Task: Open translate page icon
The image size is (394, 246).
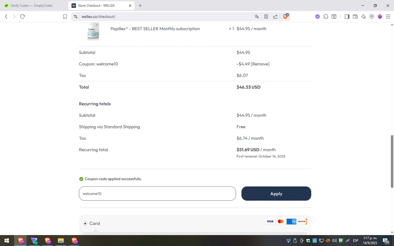Action: (x=257, y=17)
